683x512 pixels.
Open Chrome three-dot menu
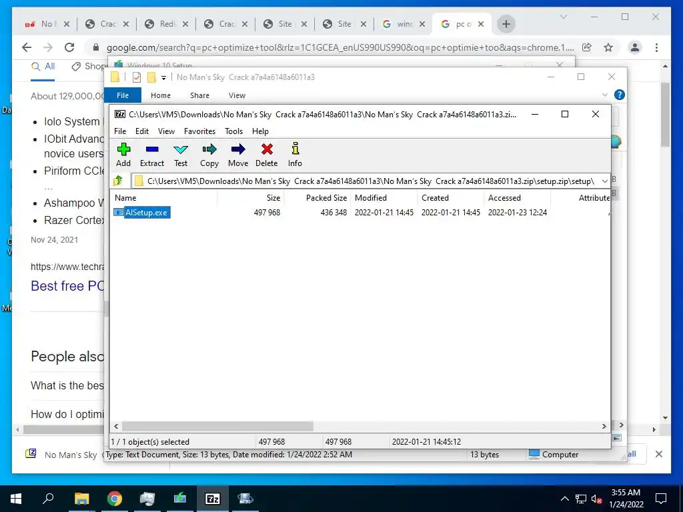click(x=656, y=47)
